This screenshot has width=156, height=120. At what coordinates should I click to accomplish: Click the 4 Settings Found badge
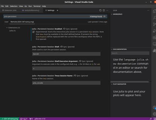tap(96, 16)
